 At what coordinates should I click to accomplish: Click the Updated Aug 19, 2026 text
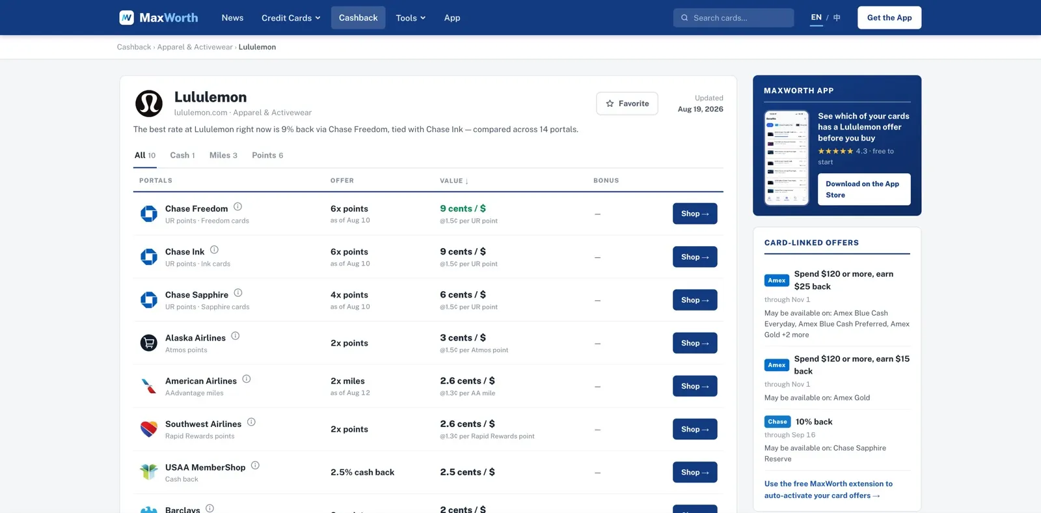point(700,104)
